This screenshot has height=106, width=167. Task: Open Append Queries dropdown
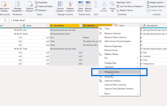pyautogui.click(x=156, y=6)
